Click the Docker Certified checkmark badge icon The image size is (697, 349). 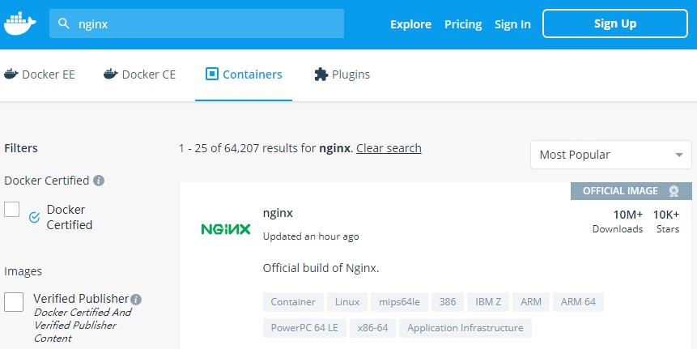34,217
